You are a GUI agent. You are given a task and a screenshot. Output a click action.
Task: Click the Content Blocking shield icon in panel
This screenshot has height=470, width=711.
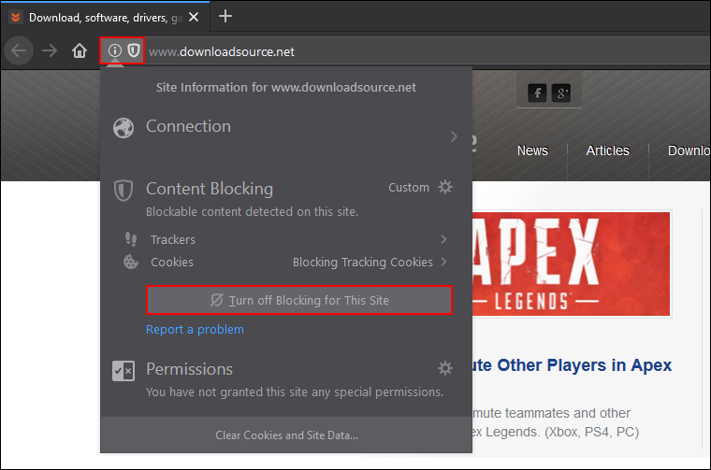123,191
